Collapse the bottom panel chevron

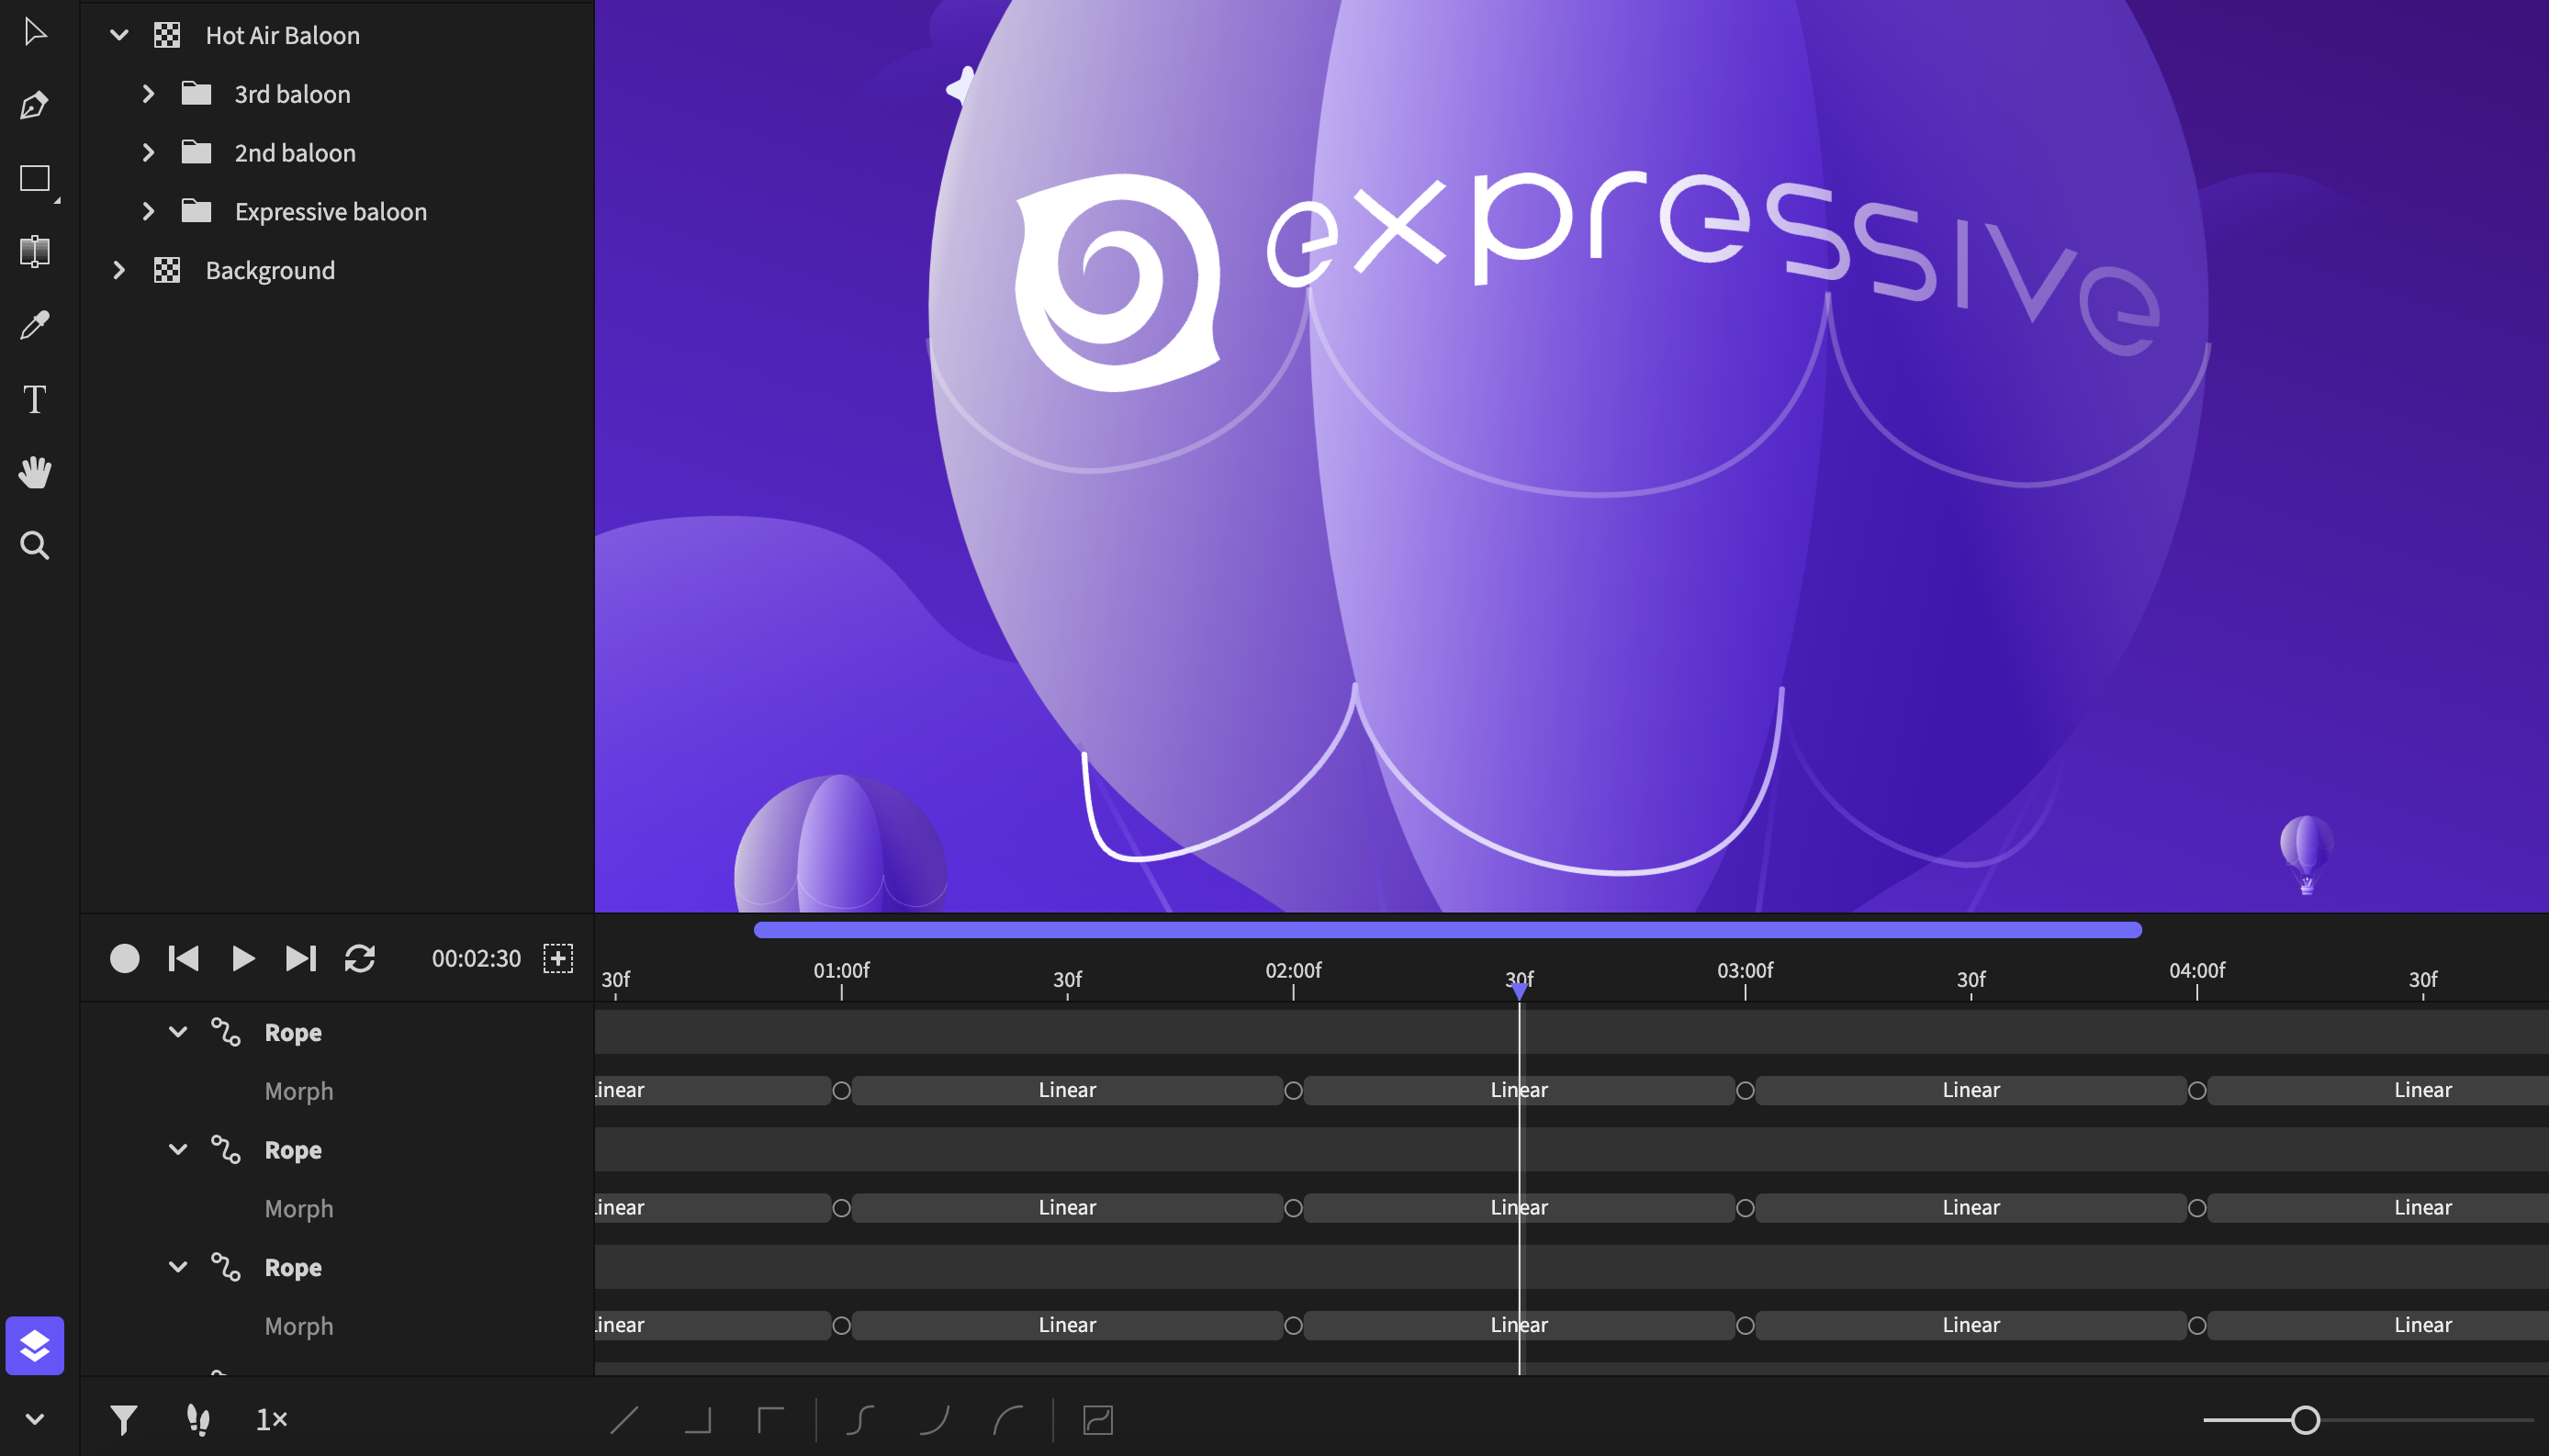35,1419
